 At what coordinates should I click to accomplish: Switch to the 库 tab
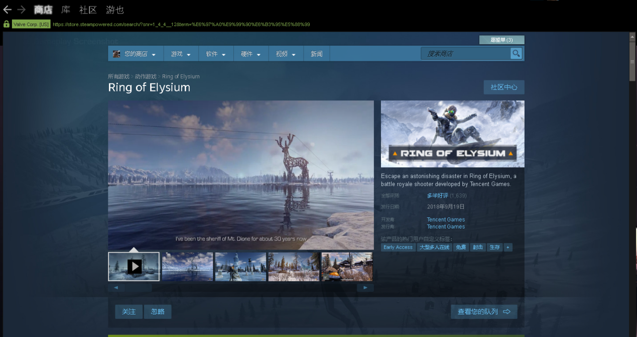tap(66, 10)
